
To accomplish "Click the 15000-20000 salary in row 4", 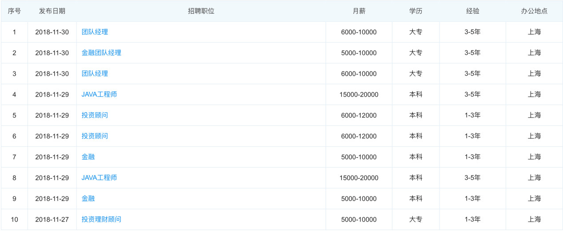I will (x=359, y=94).
